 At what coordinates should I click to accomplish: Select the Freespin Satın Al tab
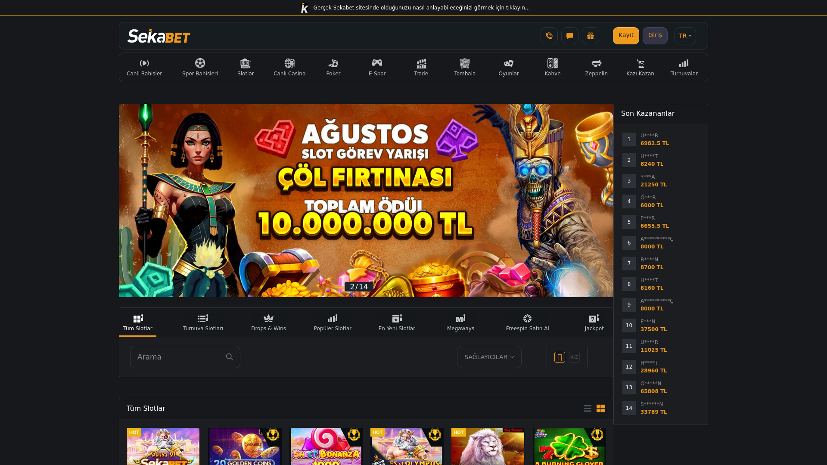pos(527,322)
